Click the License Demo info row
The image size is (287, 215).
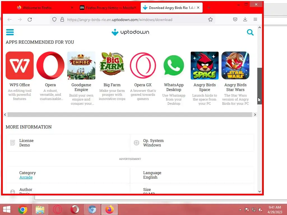point(68,143)
